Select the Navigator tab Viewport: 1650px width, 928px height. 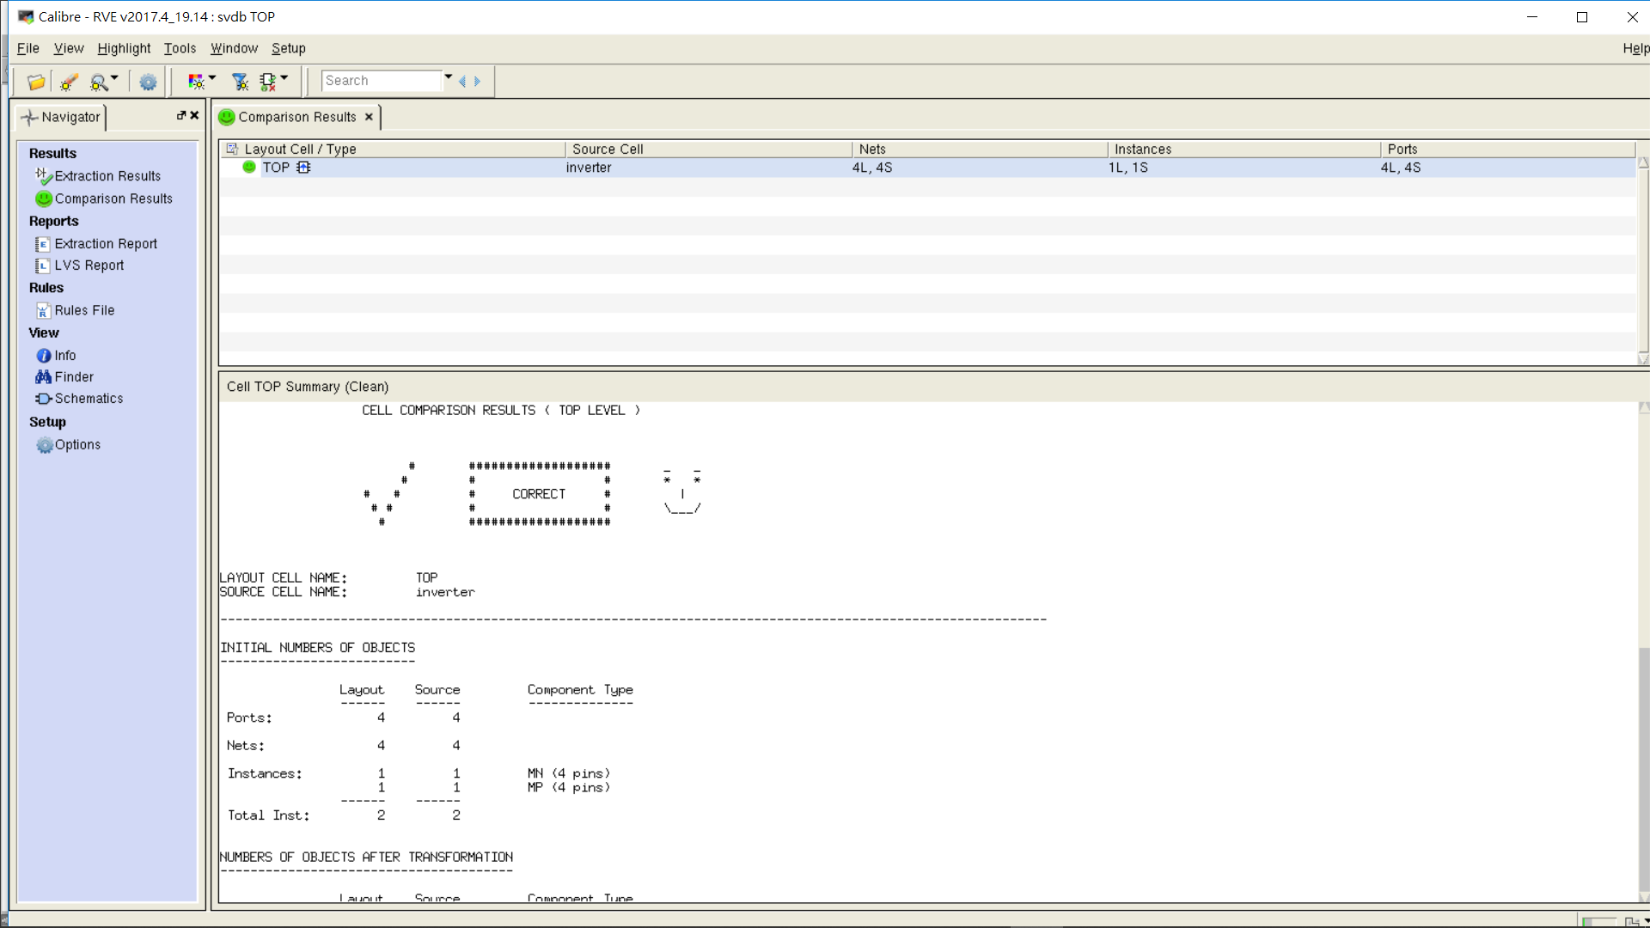pyautogui.click(x=61, y=117)
